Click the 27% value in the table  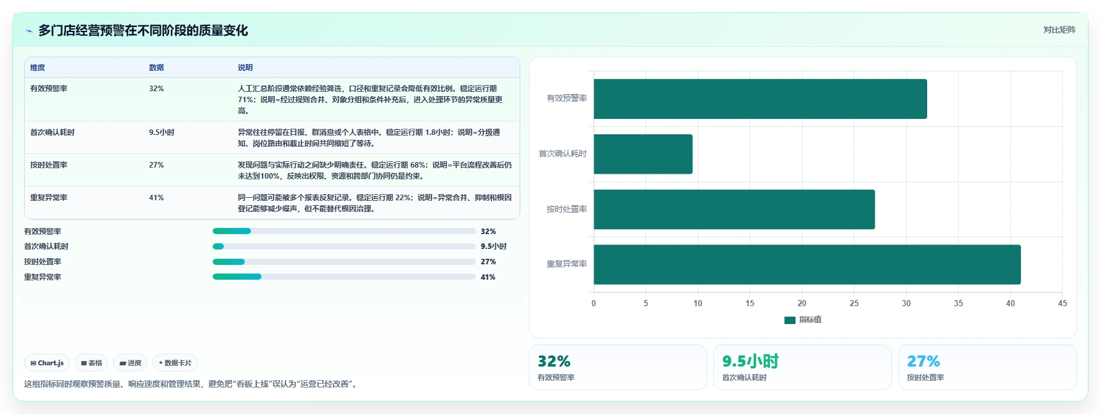(157, 165)
